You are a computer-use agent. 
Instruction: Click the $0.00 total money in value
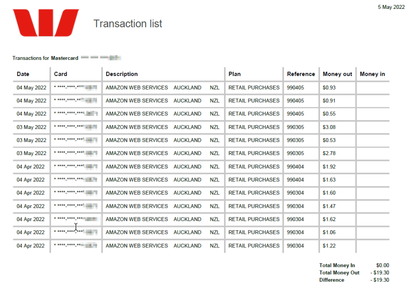point(382,265)
